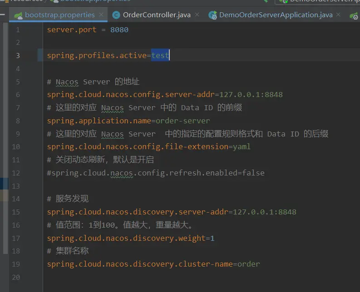The width and height of the screenshot is (360, 292).
Task: Close the DemoOrderServerApplication.java tab
Action: coord(339,15)
